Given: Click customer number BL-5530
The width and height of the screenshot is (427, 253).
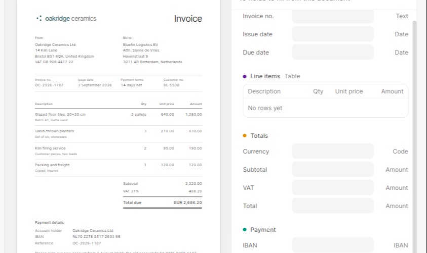Looking at the screenshot, I should coord(171,85).
